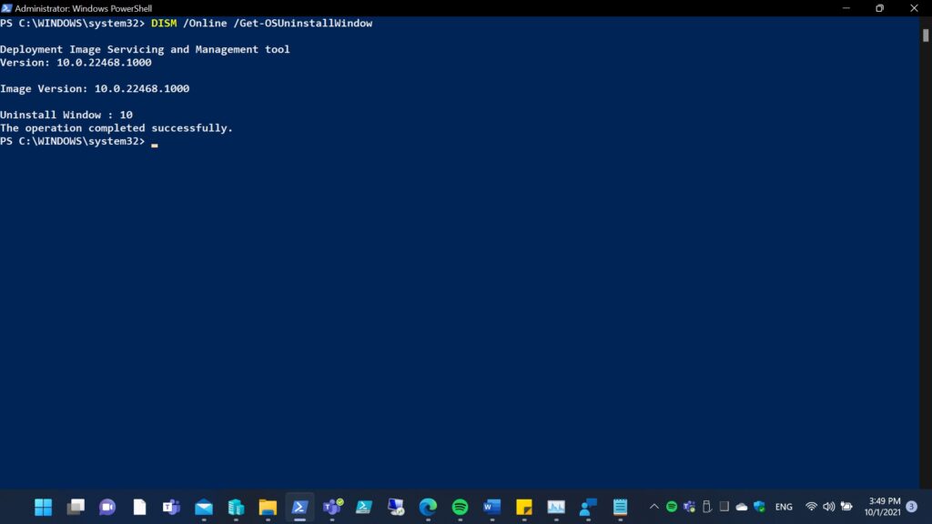
Task: Open the ENG language input switcher
Action: click(784, 507)
